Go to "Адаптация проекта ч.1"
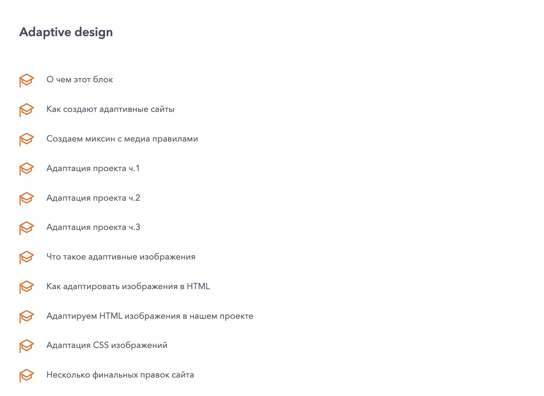 tap(93, 168)
